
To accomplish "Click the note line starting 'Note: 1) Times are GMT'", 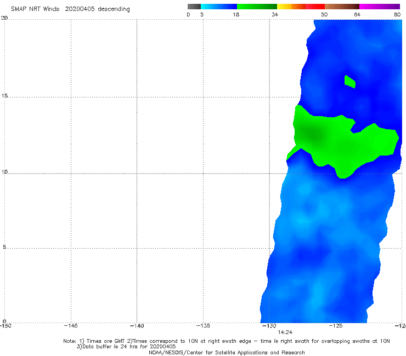I will (227, 341).
